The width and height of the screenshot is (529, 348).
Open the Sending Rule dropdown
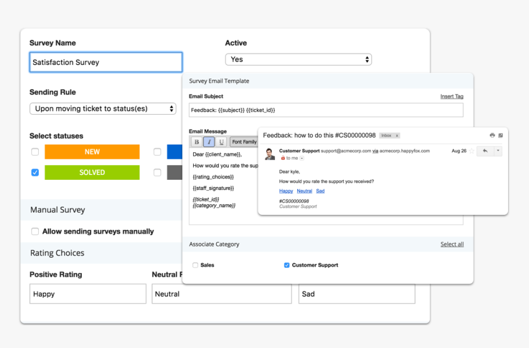[x=103, y=109]
